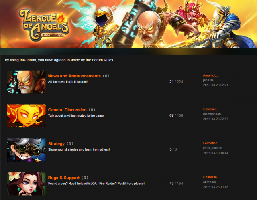The height and width of the screenshot is (200, 257).
Task: Open latest post 'Celestial...'
Action: pos(210,109)
